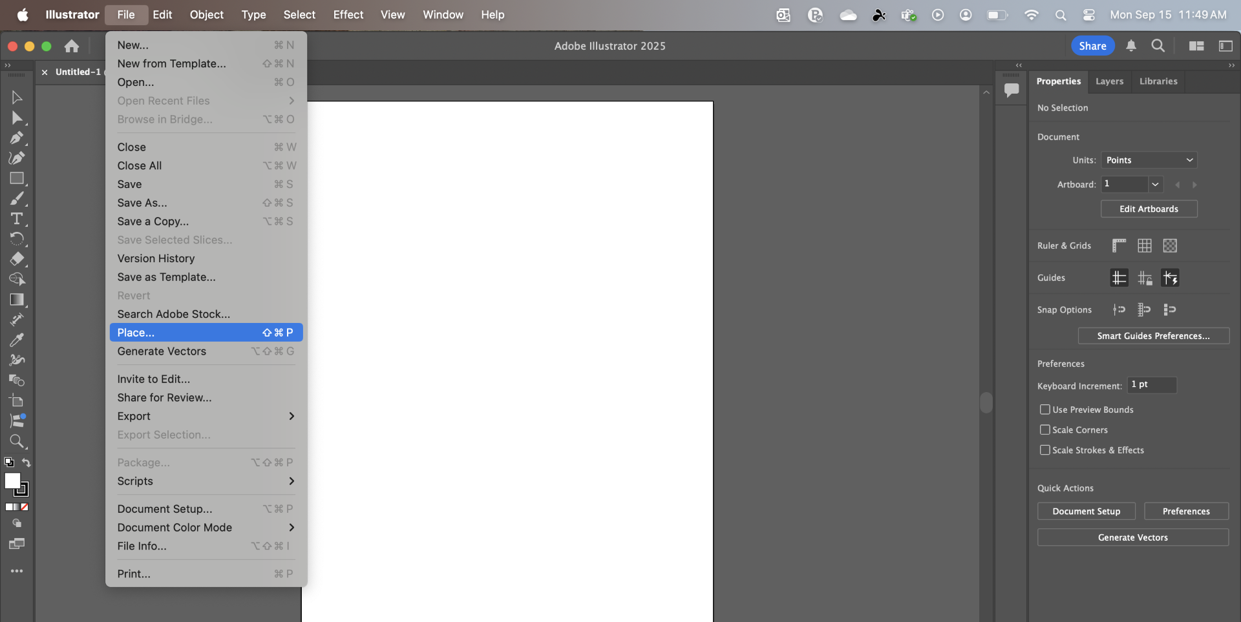
Task: Click the Edit Artboards button
Action: [1149, 209]
